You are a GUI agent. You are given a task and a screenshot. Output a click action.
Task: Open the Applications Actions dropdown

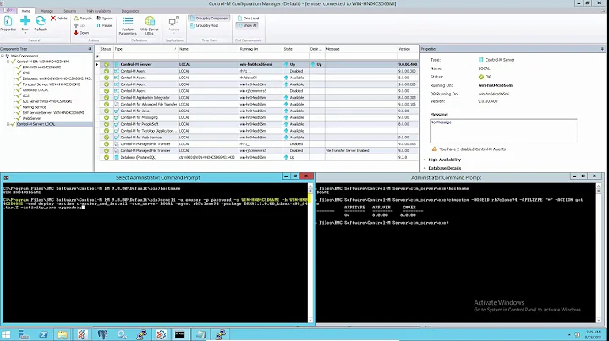point(174,25)
